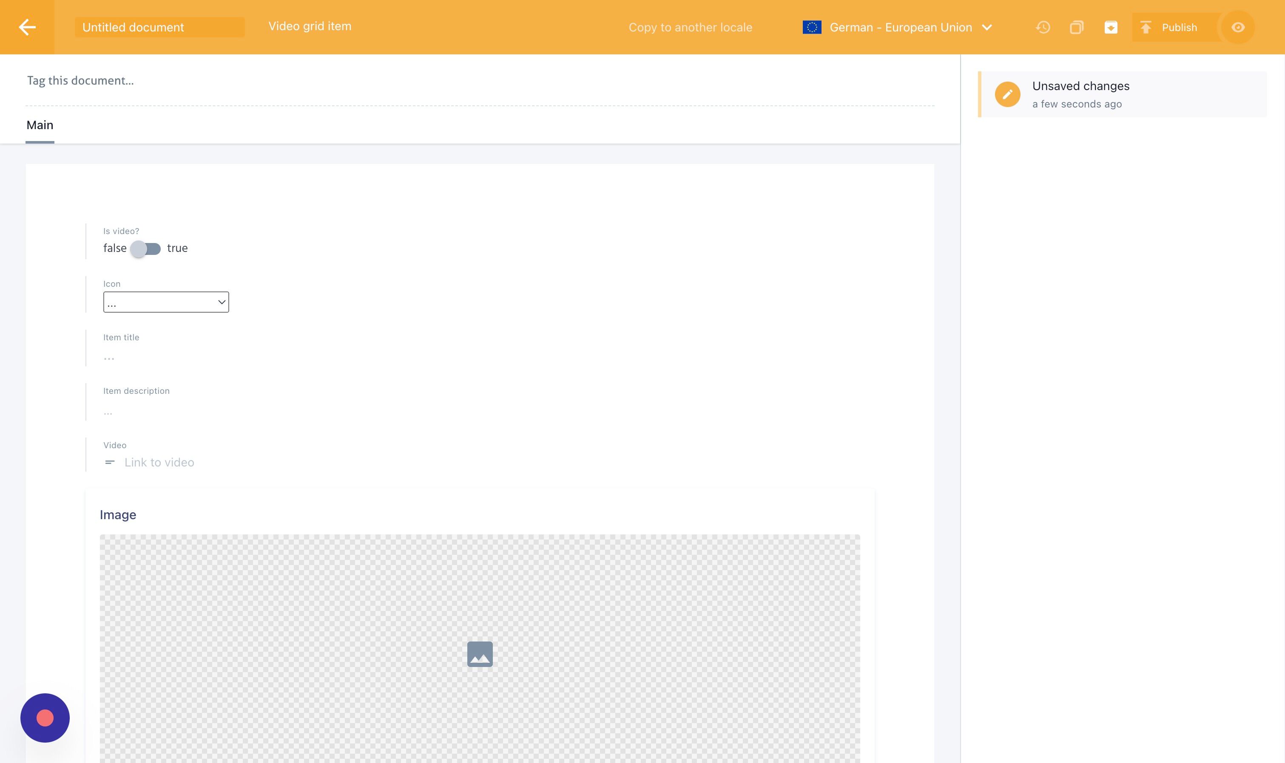
Task: Click the back arrow icon
Action: (x=27, y=27)
